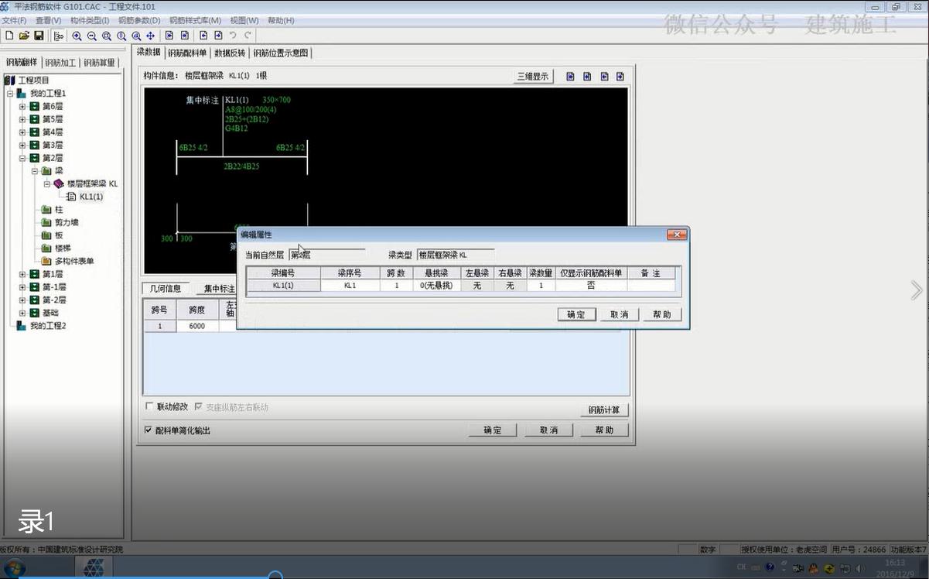Image resolution: width=929 pixels, height=579 pixels.
Task: Select the pan four-arrow tool
Action: click(150, 36)
